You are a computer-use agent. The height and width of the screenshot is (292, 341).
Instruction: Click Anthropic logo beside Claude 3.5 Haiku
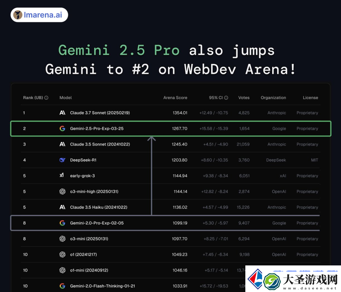(x=63, y=207)
